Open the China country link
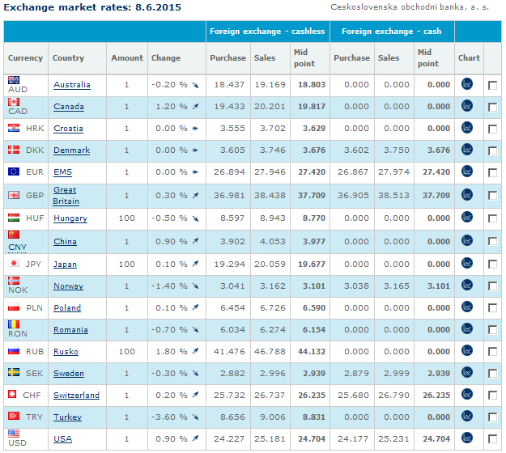This screenshot has height=453, width=506. tap(66, 242)
